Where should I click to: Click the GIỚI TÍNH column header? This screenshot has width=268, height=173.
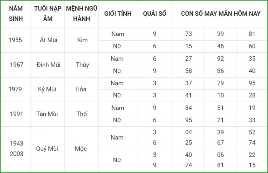pyautogui.click(x=118, y=14)
